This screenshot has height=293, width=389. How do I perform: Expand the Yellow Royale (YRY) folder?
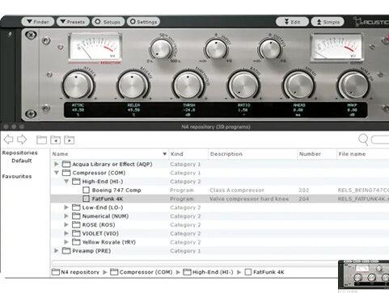66,242
